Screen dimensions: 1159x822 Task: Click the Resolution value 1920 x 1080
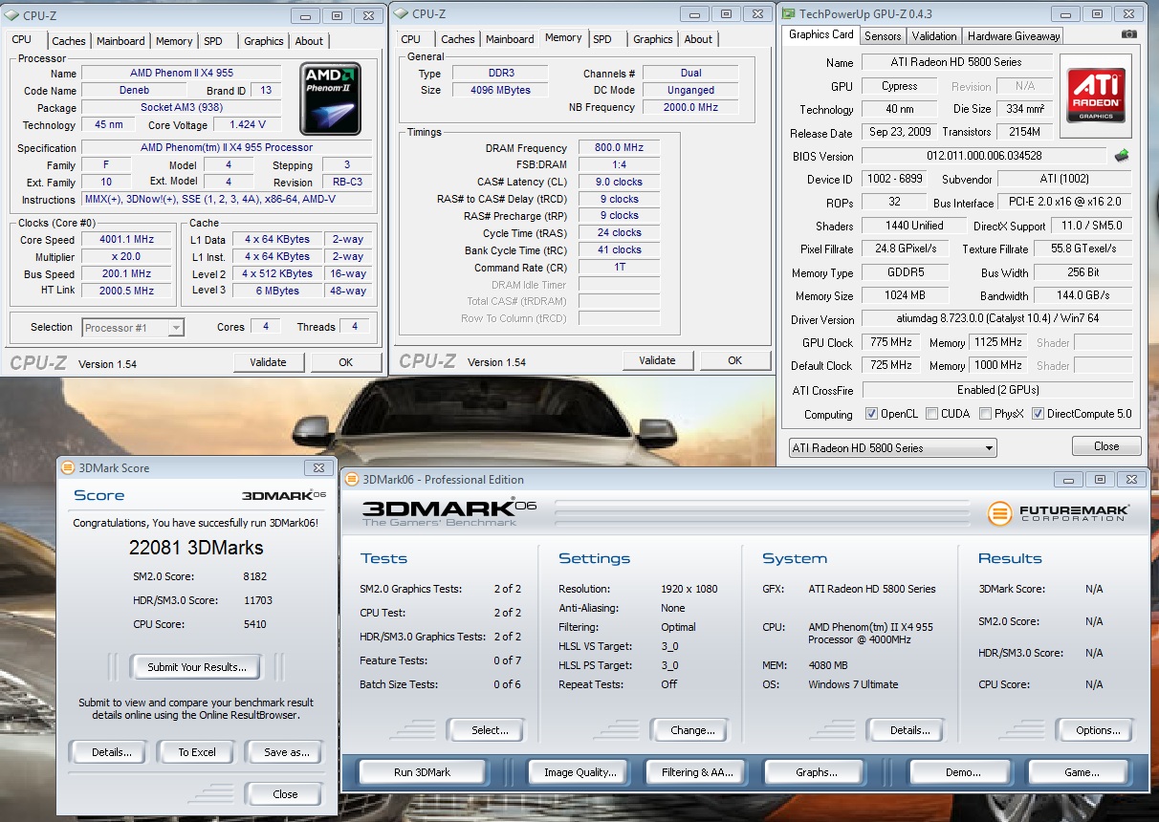(x=689, y=589)
